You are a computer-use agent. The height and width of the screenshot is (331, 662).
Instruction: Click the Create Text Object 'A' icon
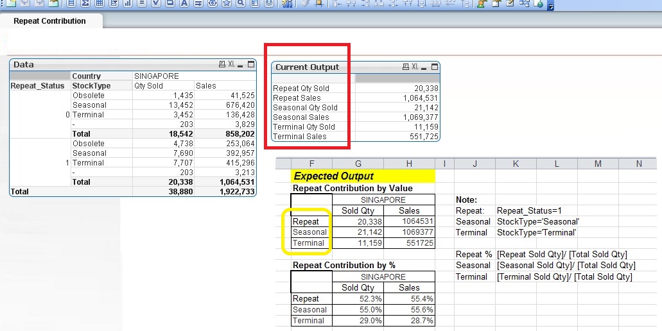(184, 3)
